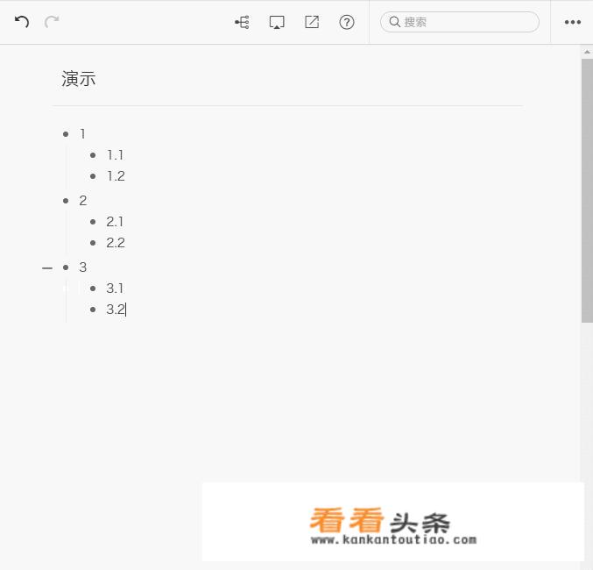Open the three-dot more menu

[573, 22]
